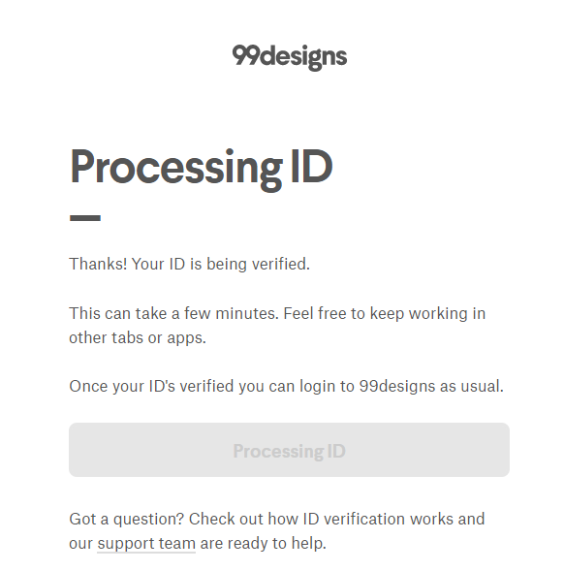
Task: Click the word 'Thanks!' in the first paragraph
Action: 98,264
